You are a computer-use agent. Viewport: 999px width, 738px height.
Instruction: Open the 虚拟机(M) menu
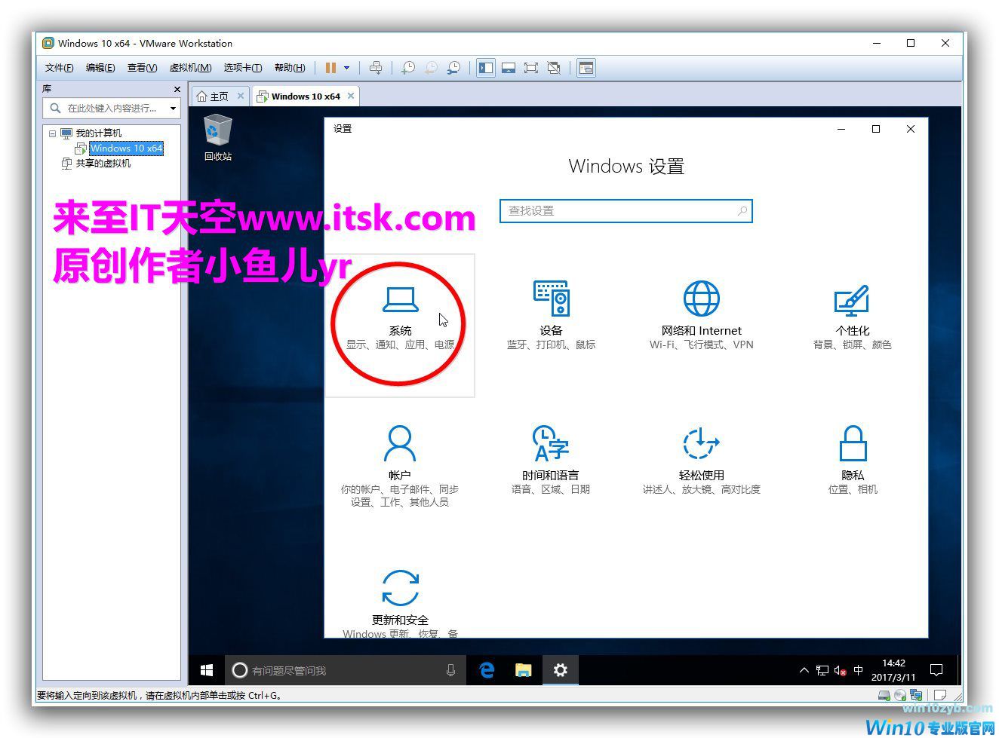[x=190, y=68]
